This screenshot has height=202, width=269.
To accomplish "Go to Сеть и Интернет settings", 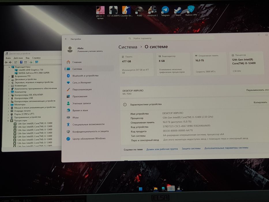I will (x=82, y=83).
